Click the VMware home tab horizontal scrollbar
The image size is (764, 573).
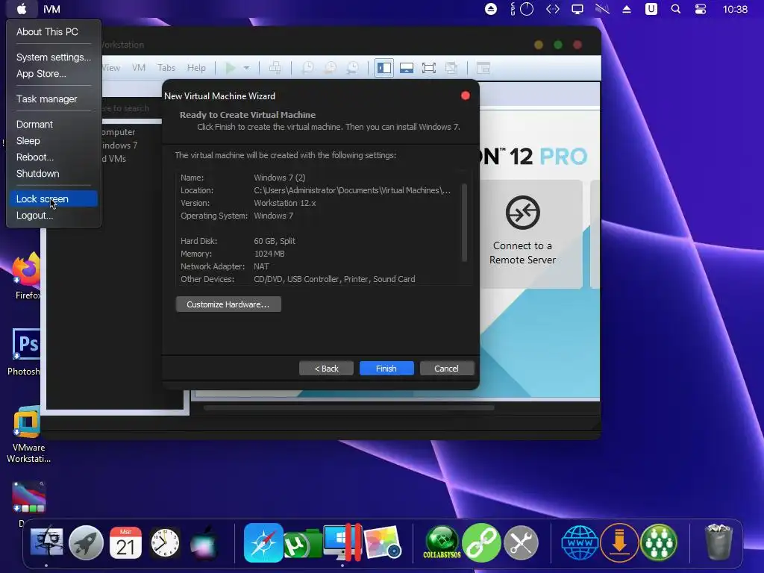click(x=349, y=408)
